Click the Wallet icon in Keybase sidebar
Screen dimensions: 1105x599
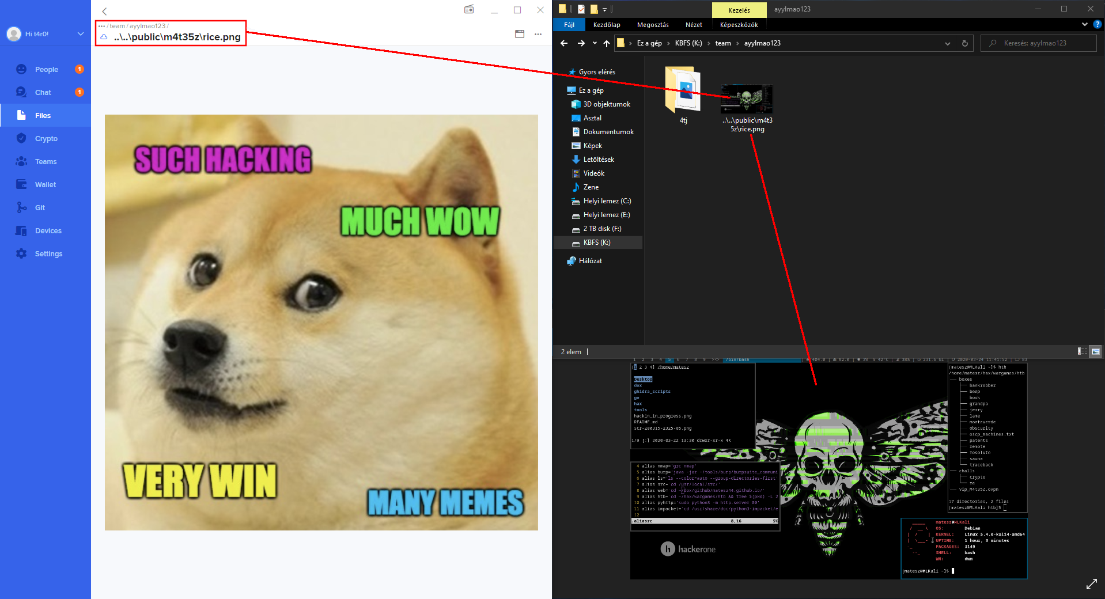(21, 184)
